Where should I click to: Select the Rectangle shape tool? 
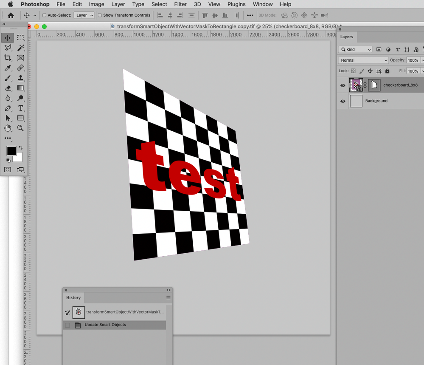pos(20,118)
